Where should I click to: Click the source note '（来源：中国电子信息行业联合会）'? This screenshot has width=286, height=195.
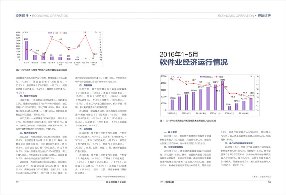pyautogui.click(x=111, y=176)
